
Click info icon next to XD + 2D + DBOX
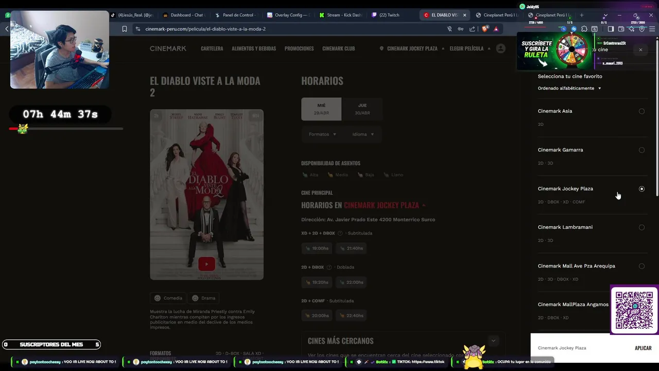tap(340, 233)
